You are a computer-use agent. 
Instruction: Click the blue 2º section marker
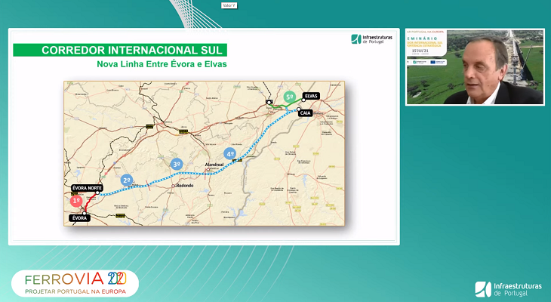tap(127, 180)
